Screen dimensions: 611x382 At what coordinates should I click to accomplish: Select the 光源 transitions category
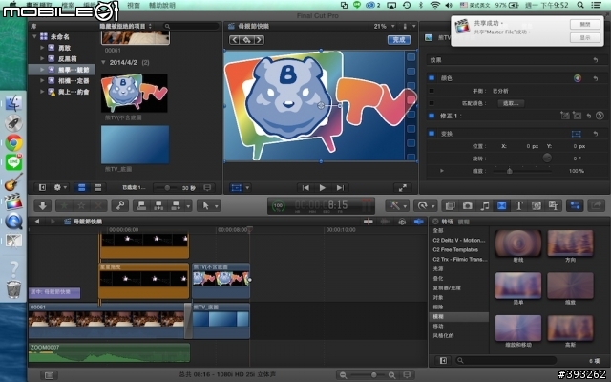438,269
